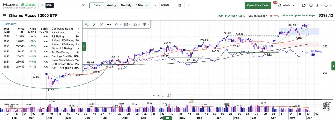Zoom out chart with minus button

154,95
